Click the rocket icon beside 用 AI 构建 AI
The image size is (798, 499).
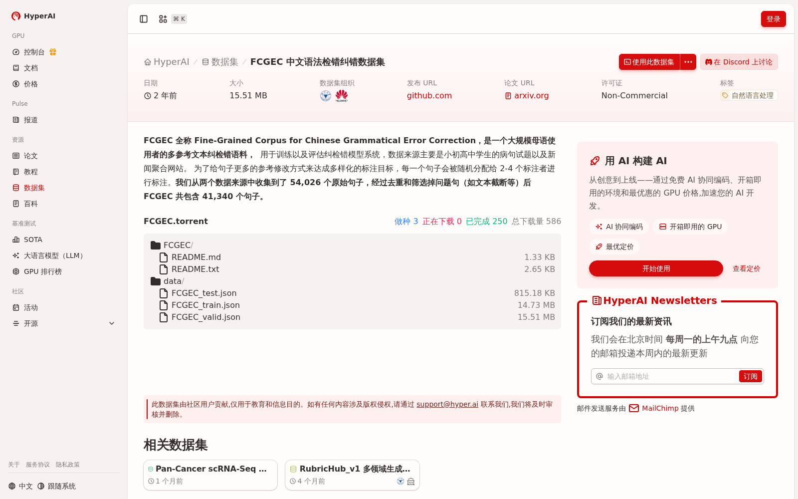click(x=595, y=161)
